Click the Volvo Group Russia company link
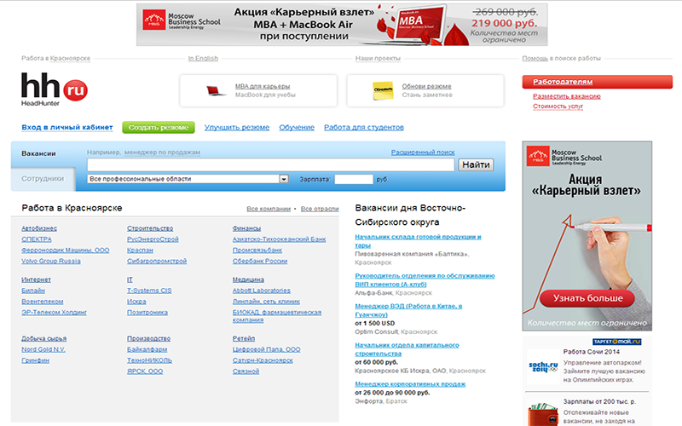 pos(51,261)
